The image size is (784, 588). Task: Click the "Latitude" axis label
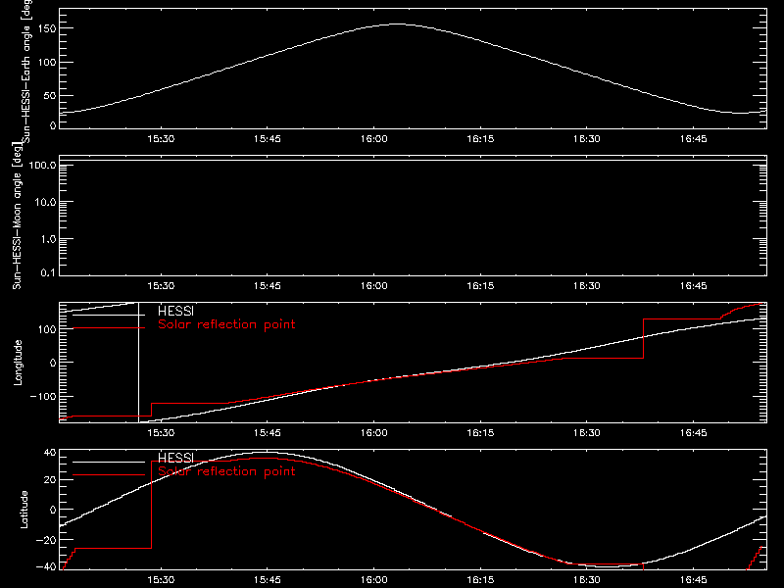24,510
